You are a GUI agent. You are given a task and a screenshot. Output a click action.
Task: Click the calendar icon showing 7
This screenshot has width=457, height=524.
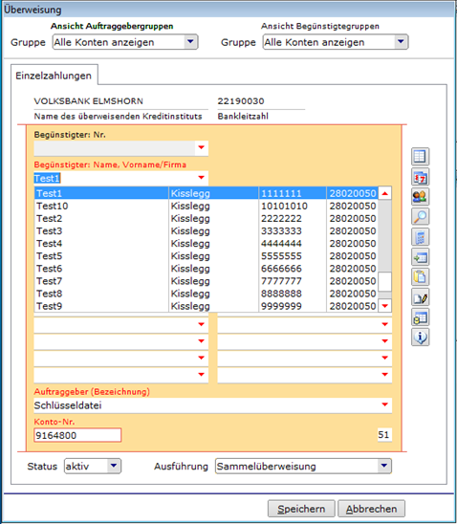pyautogui.click(x=420, y=177)
